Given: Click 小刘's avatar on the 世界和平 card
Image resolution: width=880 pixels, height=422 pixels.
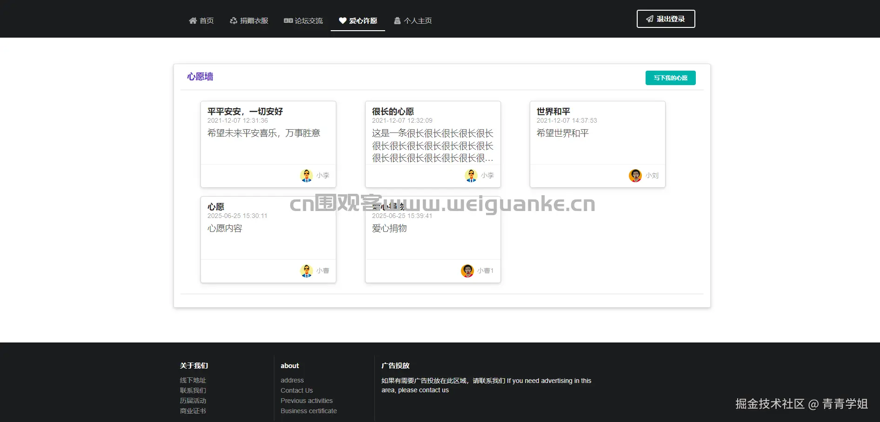Looking at the screenshot, I should 635,176.
